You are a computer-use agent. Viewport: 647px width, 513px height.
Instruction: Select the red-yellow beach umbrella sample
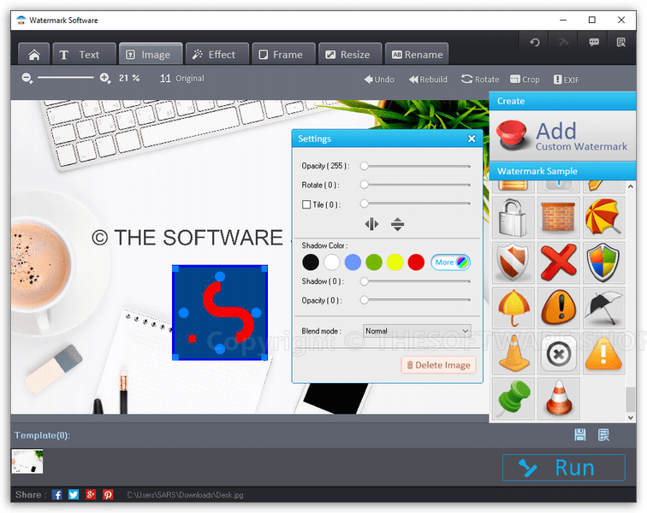click(x=603, y=218)
